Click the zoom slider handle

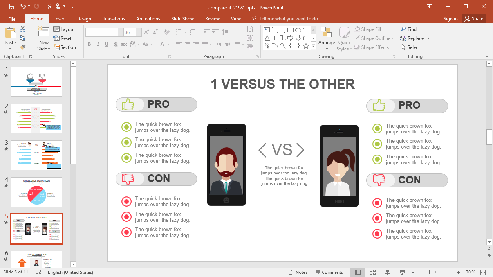tap(430, 272)
